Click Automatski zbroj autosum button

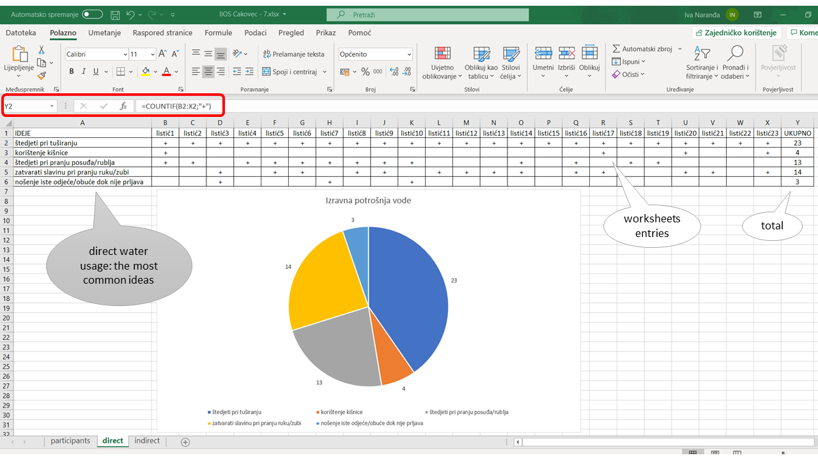(x=642, y=49)
